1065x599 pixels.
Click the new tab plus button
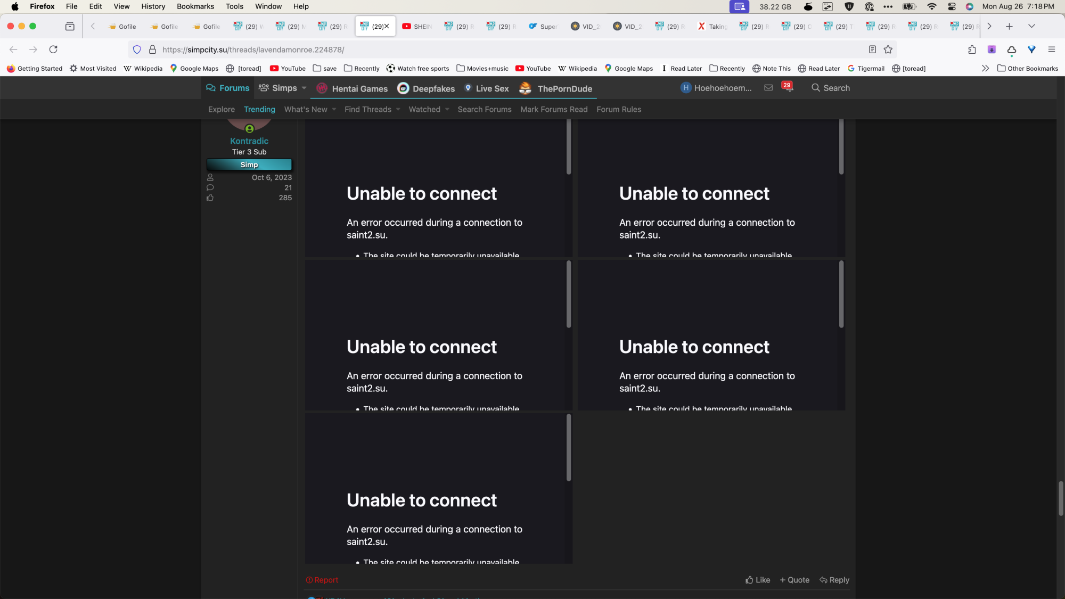1009,26
